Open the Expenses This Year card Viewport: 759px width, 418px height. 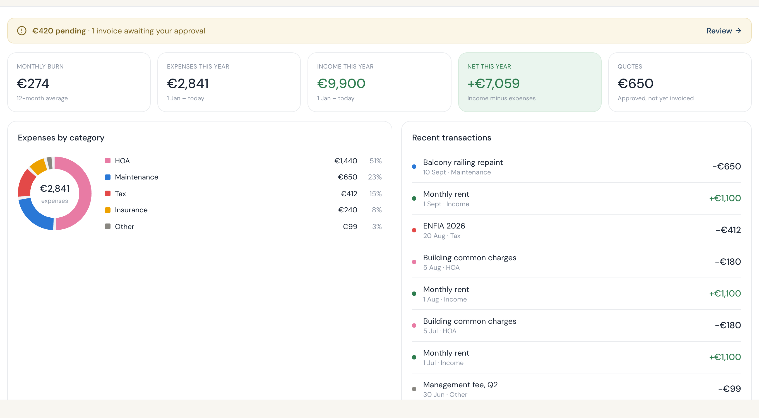(229, 82)
